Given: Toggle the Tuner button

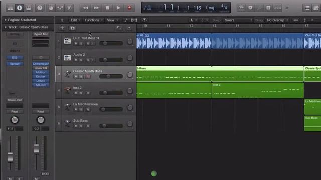Looking at the screenshot, I should point(259,8).
